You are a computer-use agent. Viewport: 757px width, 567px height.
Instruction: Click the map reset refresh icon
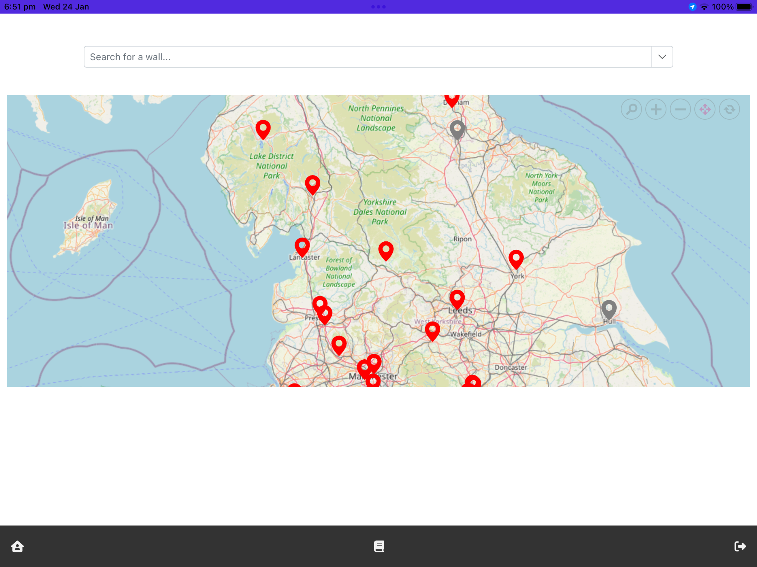pos(729,109)
